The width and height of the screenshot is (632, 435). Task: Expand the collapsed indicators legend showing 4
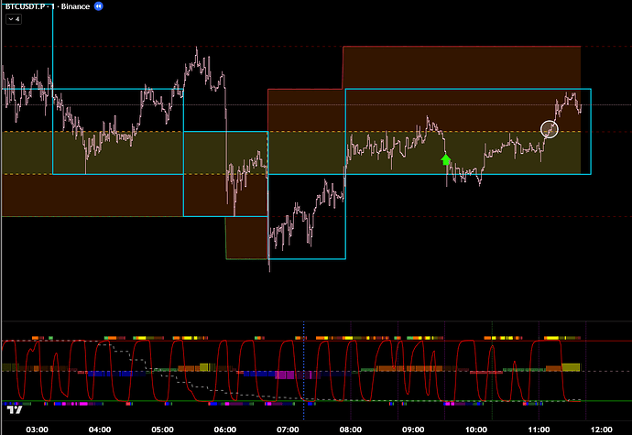(x=14, y=18)
